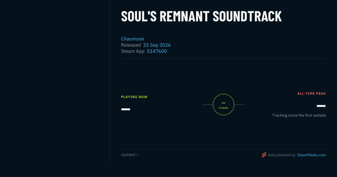Click the Steam App label

click(133, 51)
